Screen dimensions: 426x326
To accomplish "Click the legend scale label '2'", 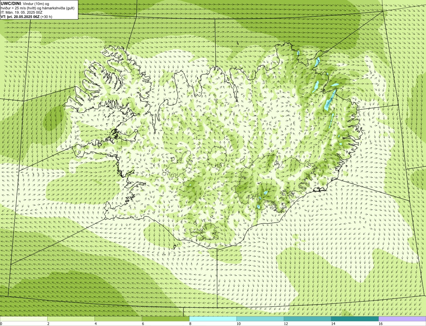I will (x=48, y=324).
